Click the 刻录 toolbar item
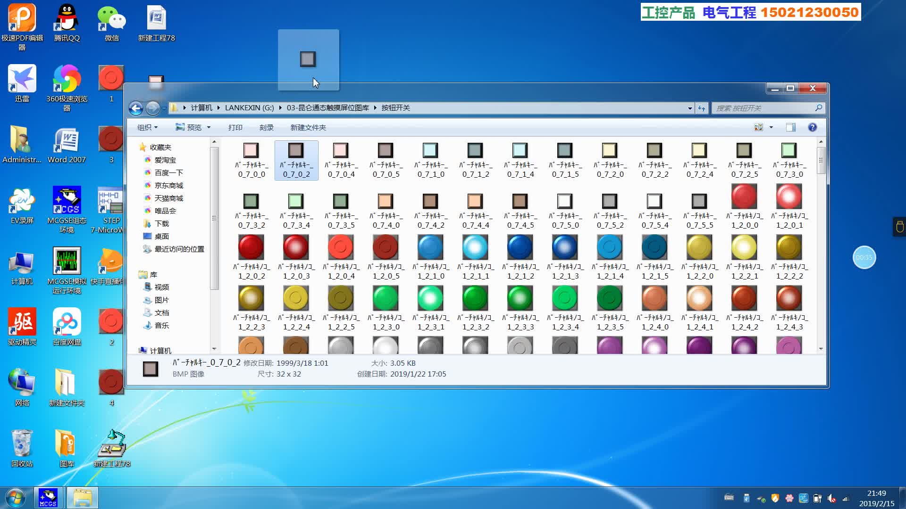Viewport: 906px width, 509px height. click(x=266, y=127)
